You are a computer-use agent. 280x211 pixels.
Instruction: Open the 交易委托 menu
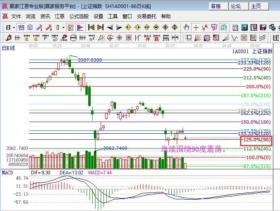(146, 17)
